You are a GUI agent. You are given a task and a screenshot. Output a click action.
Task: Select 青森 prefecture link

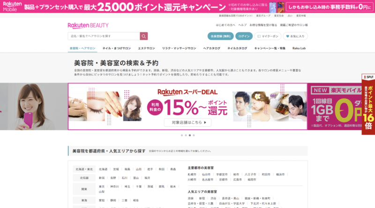173,169
